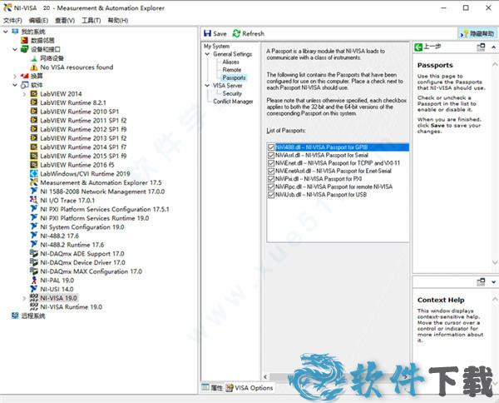Select the LabVIEW 2014 icon in tree
Viewport: 499px width, 403px height.
[34, 94]
